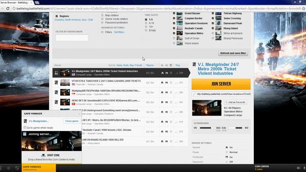
Task: Check Go to game when ready
Action: pos(25,128)
